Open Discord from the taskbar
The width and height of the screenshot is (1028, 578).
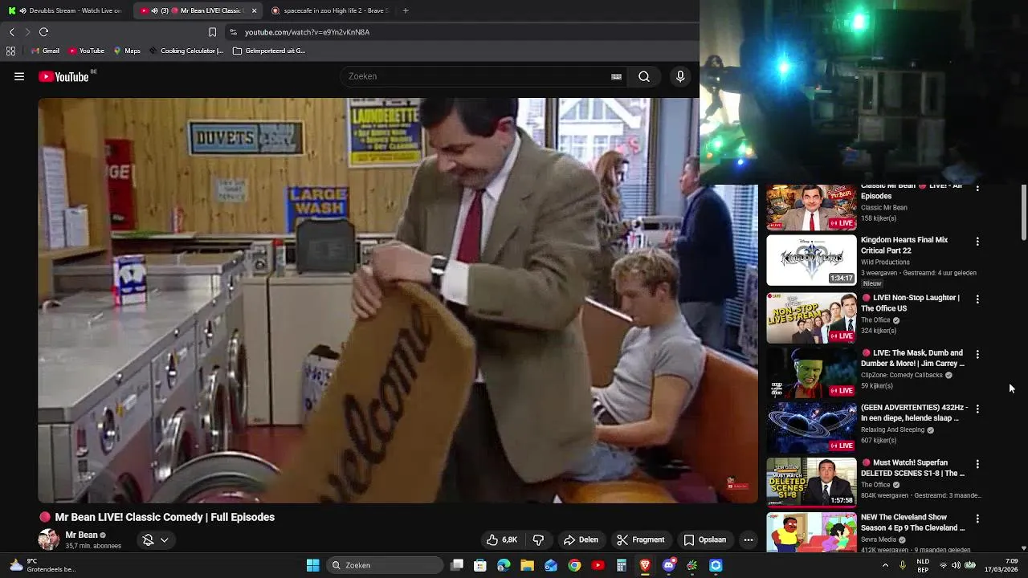(x=669, y=565)
